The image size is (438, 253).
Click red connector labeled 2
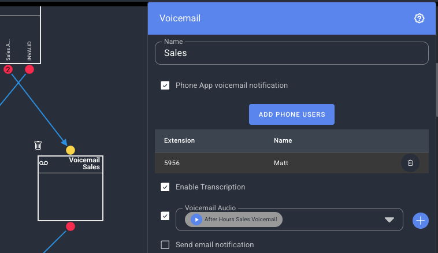[x=8, y=69]
